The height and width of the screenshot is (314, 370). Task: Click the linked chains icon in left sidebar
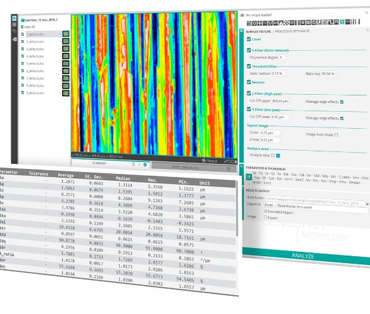14,31
